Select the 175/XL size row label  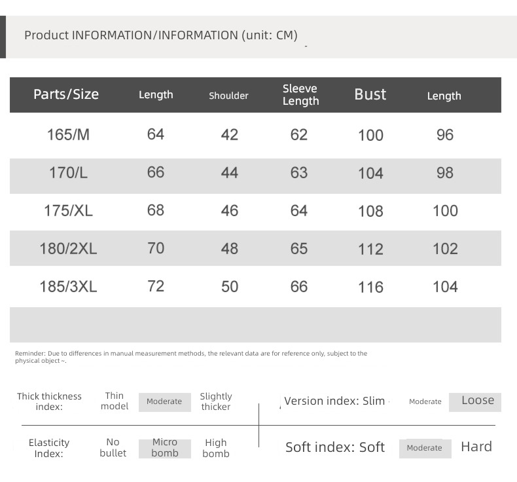[x=68, y=211]
